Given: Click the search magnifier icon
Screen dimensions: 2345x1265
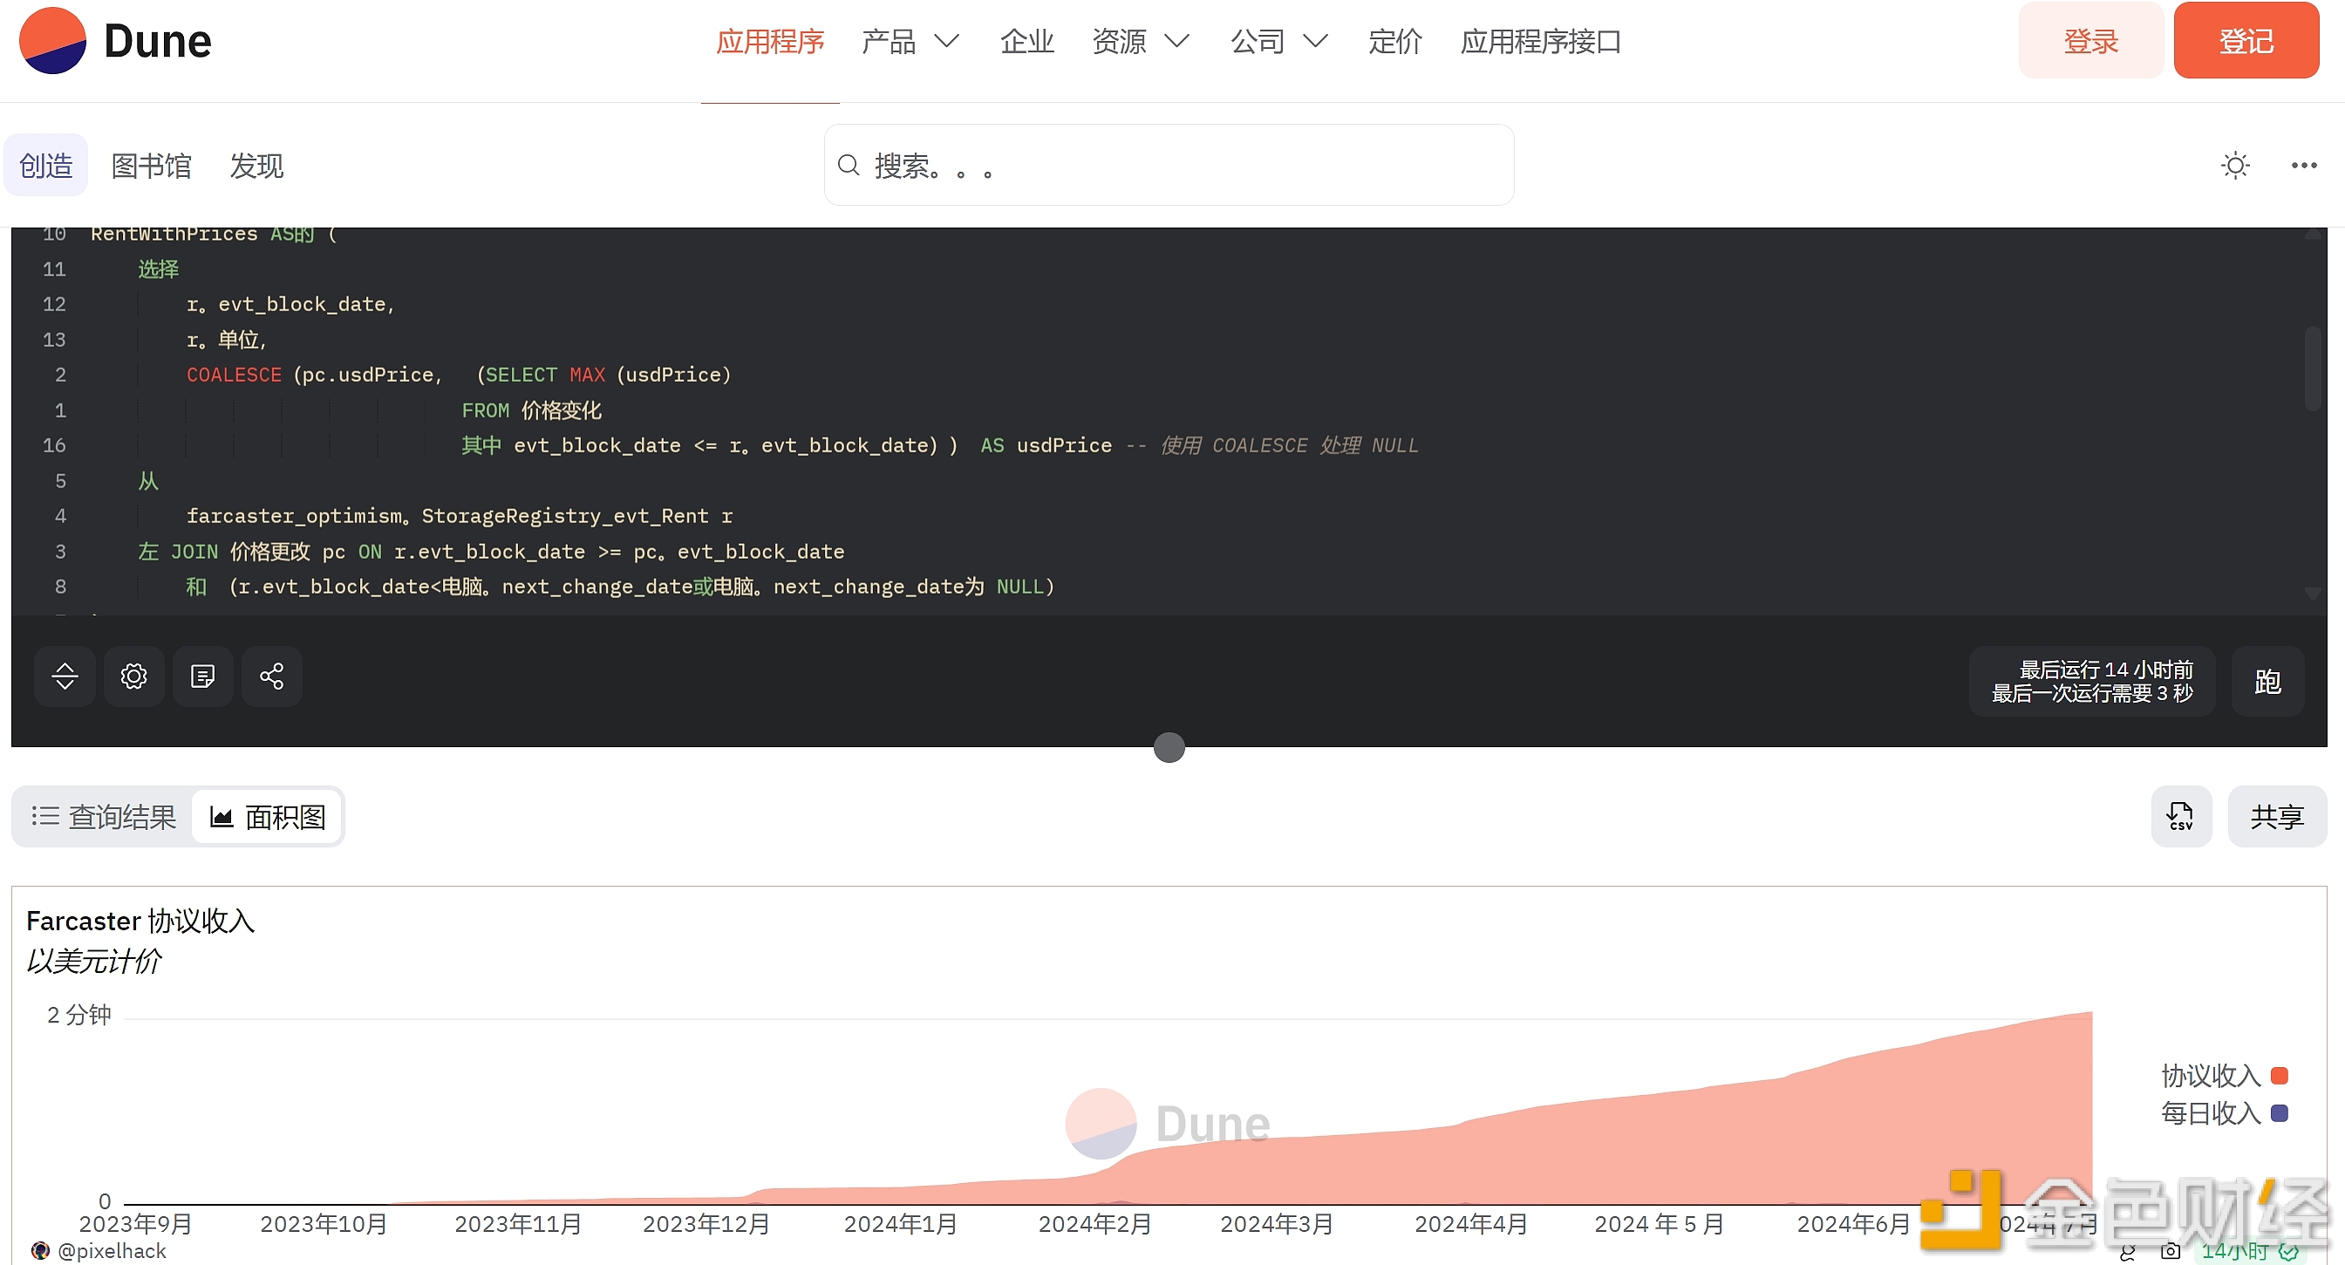Looking at the screenshot, I should coord(849,165).
